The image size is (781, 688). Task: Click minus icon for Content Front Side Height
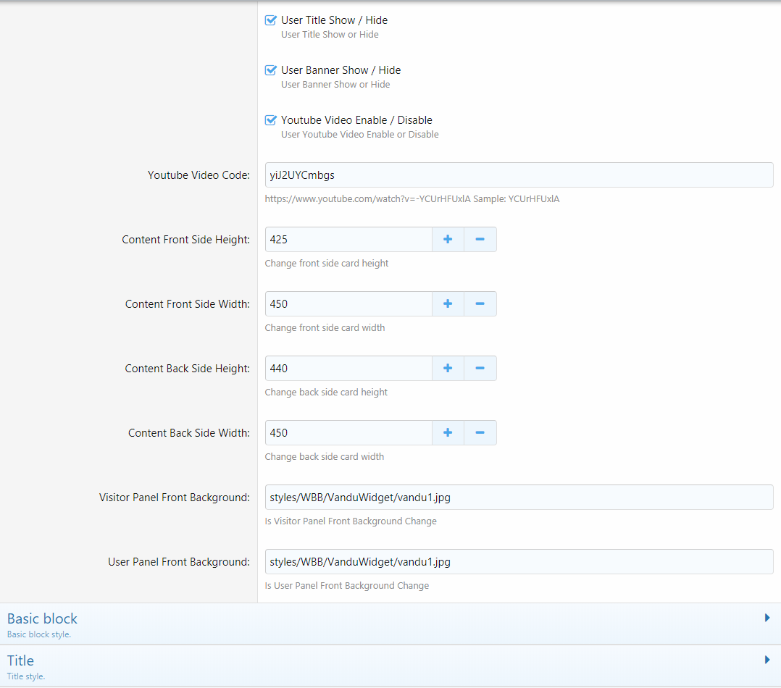tap(480, 240)
